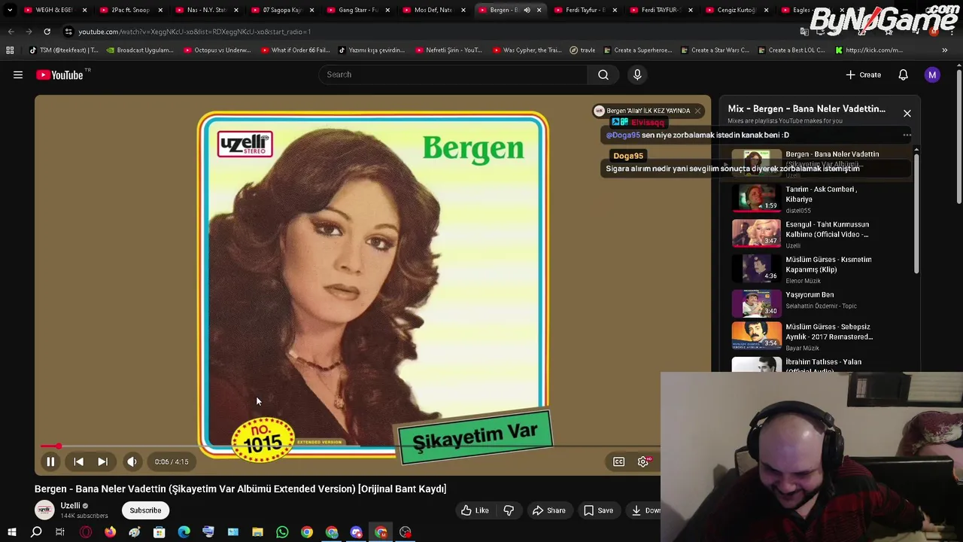Screen dimensions: 963x542
Task: Play Müslüm Gürses - Kismetim Kapanmis
Action: pos(820,269)
